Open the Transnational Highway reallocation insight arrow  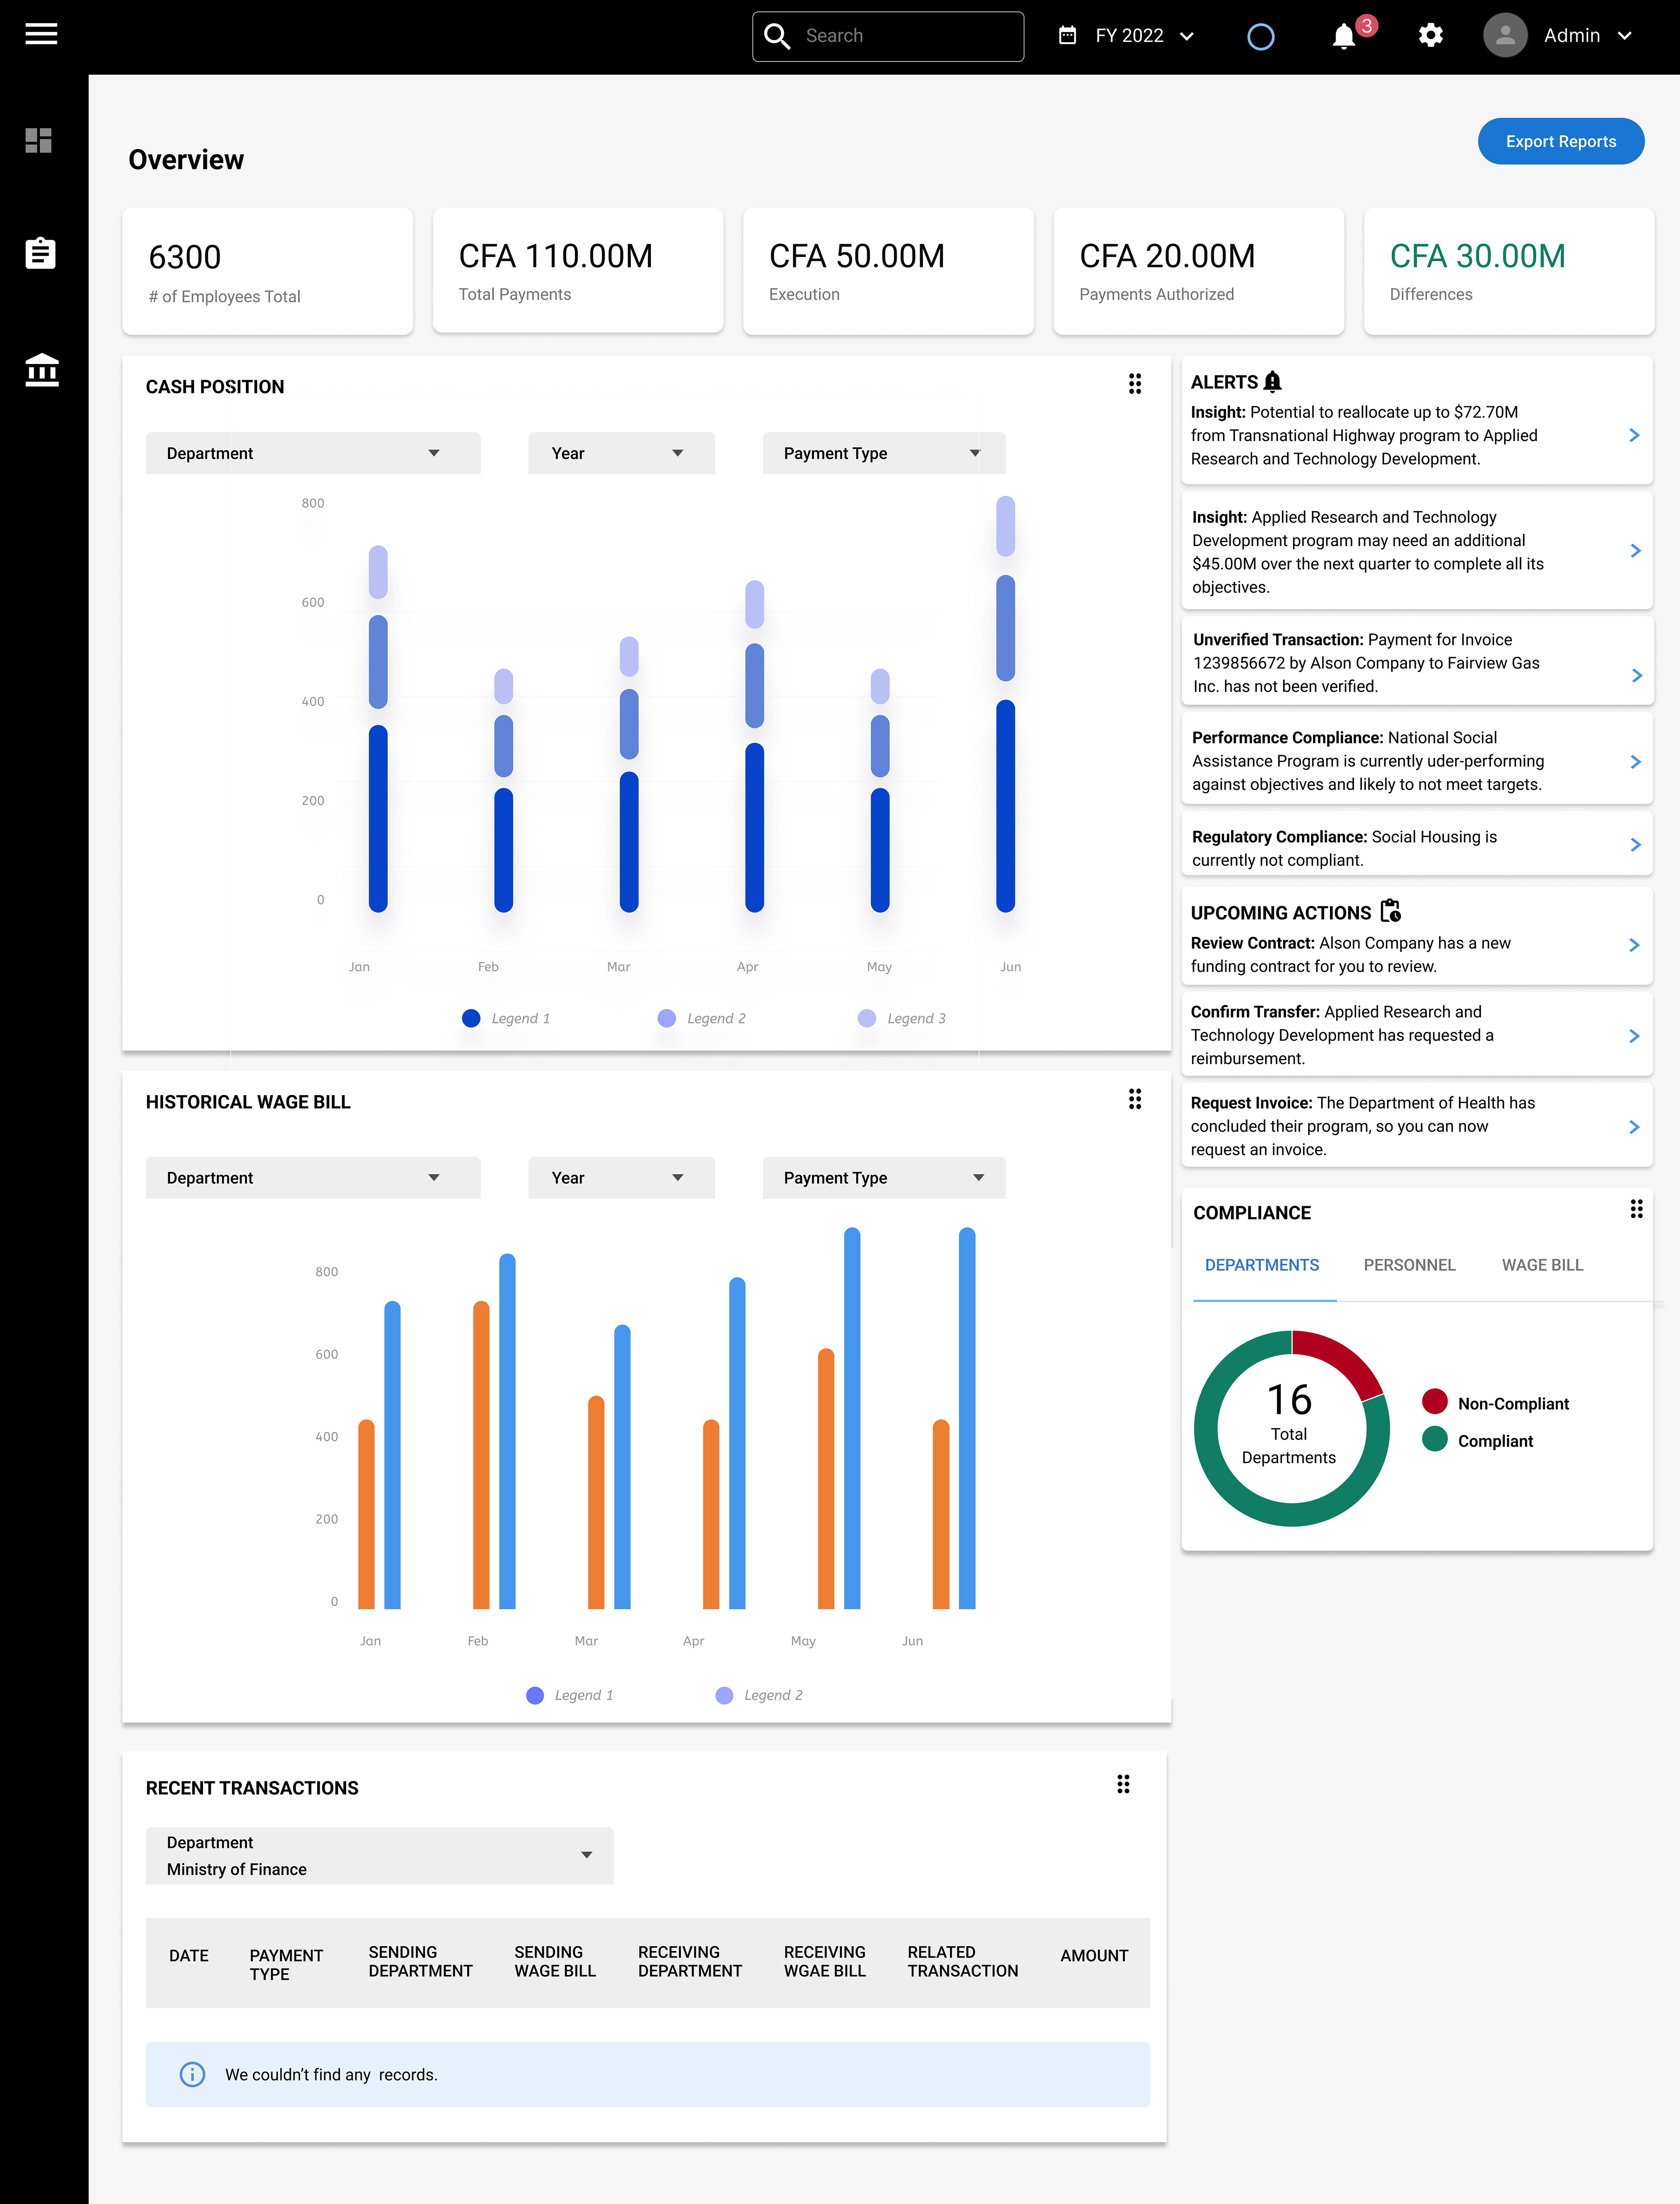point(1634,436)
